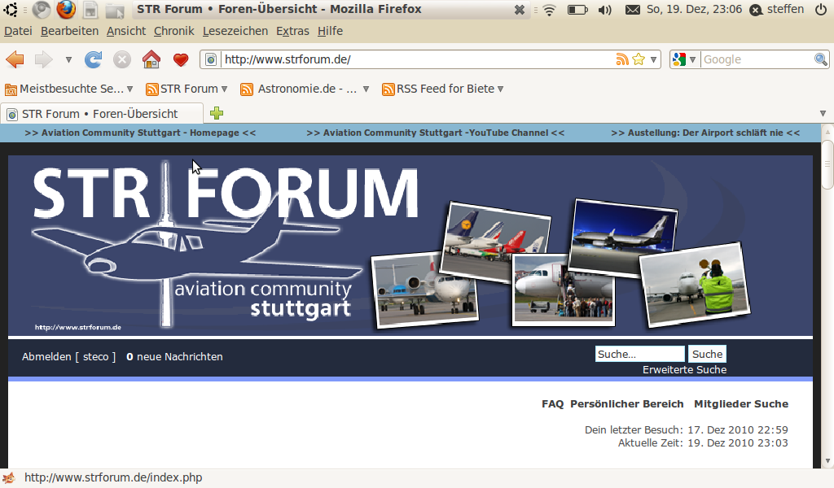The width and height of the screenshot is (834, 488).
Task: Bookmark page with the star icon
Action: (x=639, y=59)
